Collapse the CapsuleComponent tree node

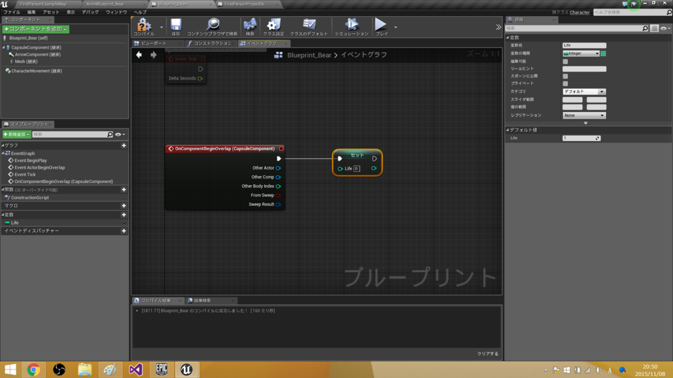(x=3, y=47)
